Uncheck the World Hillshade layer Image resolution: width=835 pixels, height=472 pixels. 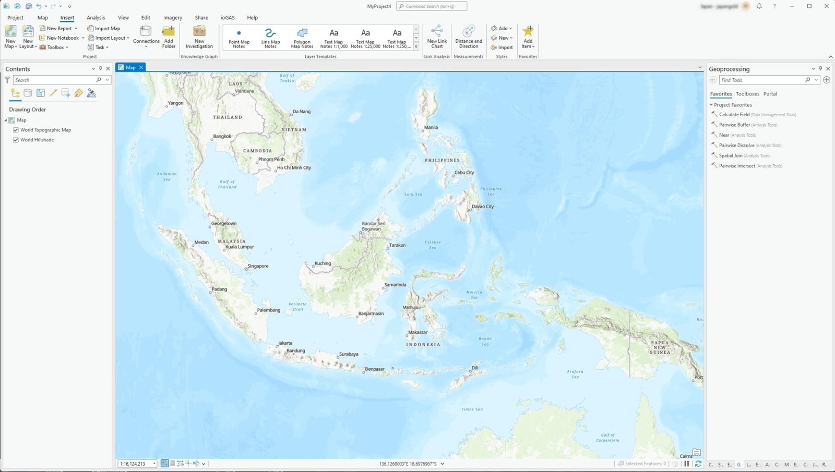pyautogui.click(x=16, y=140)
